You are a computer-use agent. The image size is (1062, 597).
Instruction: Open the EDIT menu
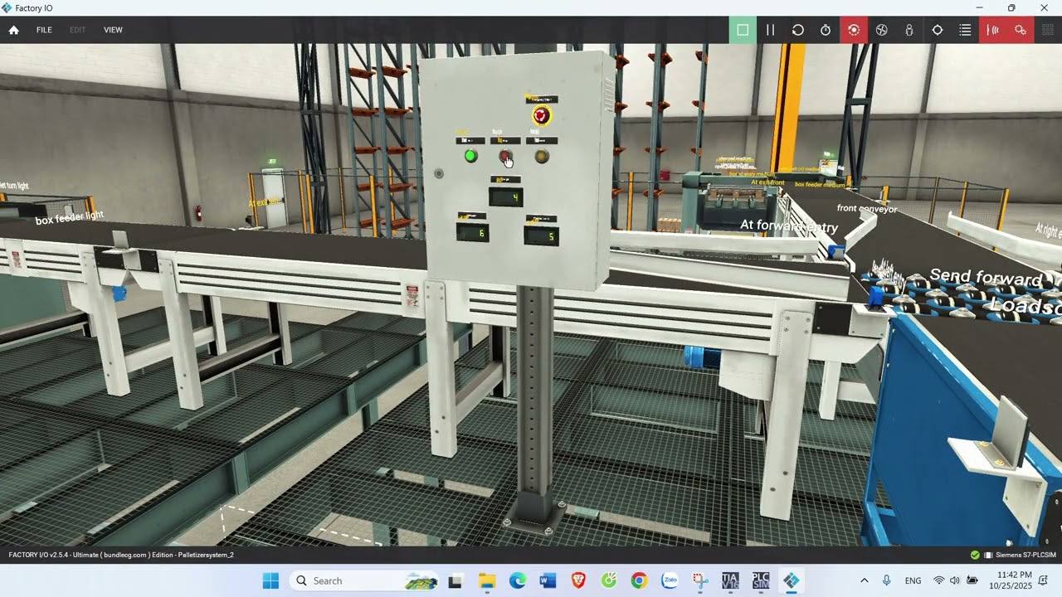[x=78, y=30]
